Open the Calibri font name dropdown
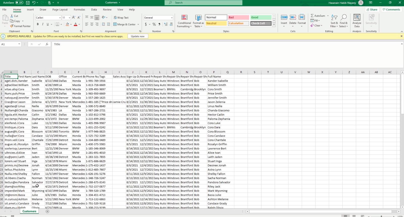Viewport: 404px width, 217px height. tap(60, 18)
